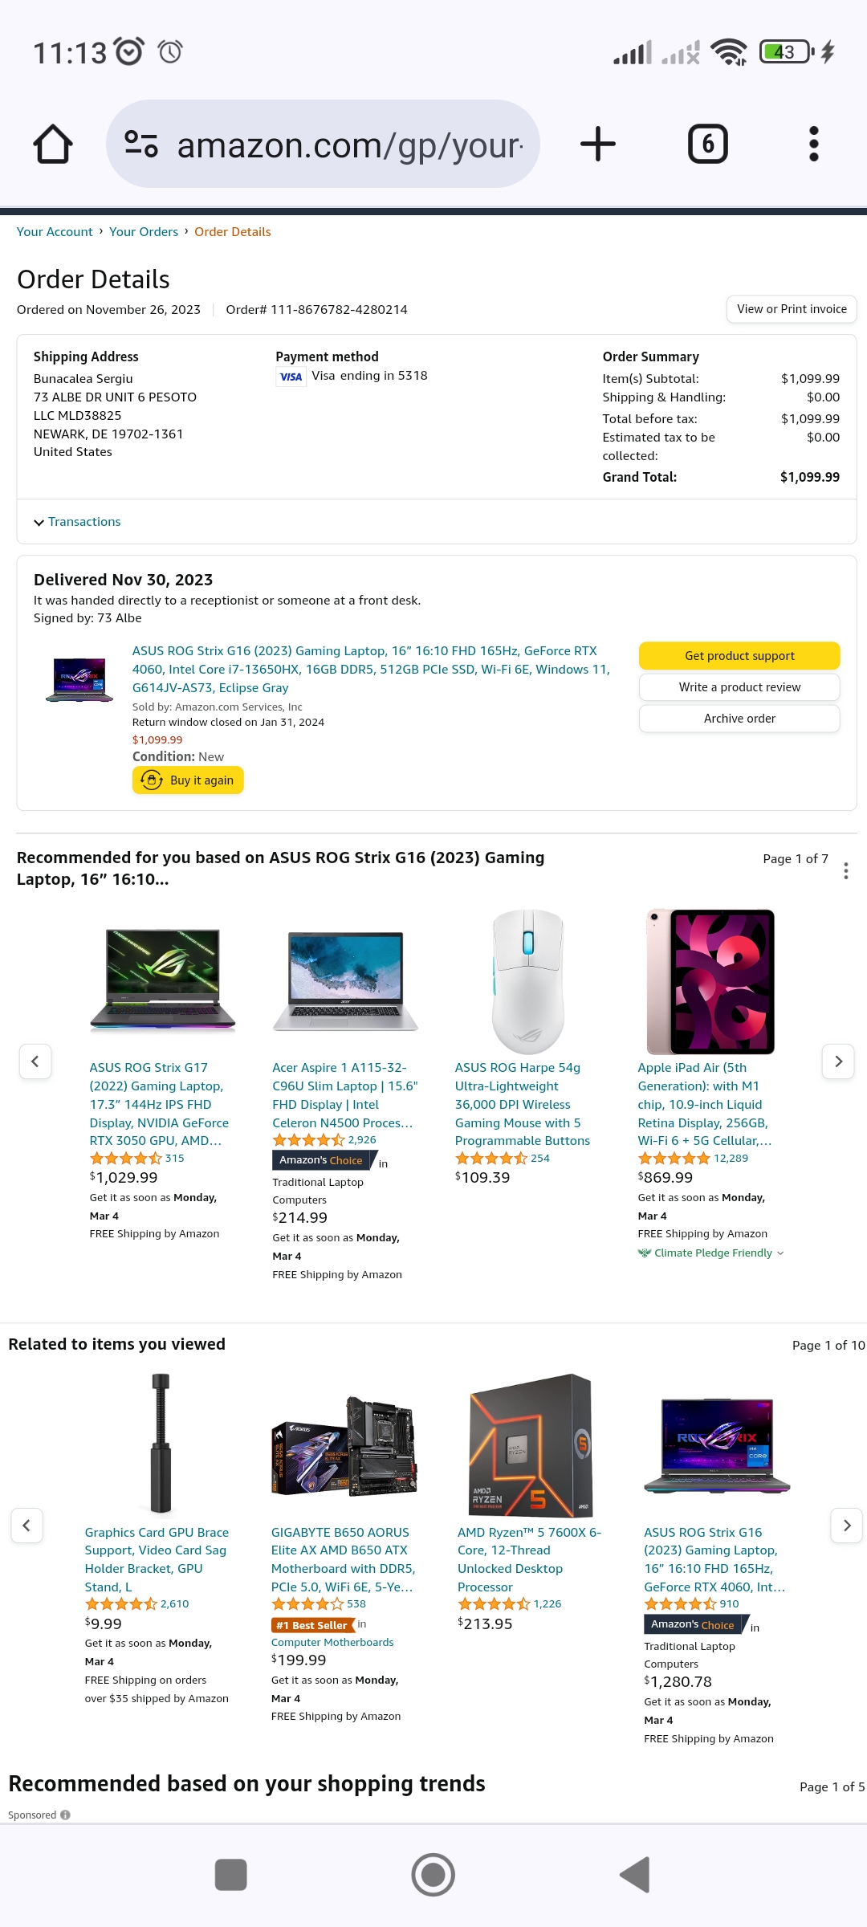Go to Your Orders breadcrumb
Screen dimensions: 867x1927
tap(144, 232)
